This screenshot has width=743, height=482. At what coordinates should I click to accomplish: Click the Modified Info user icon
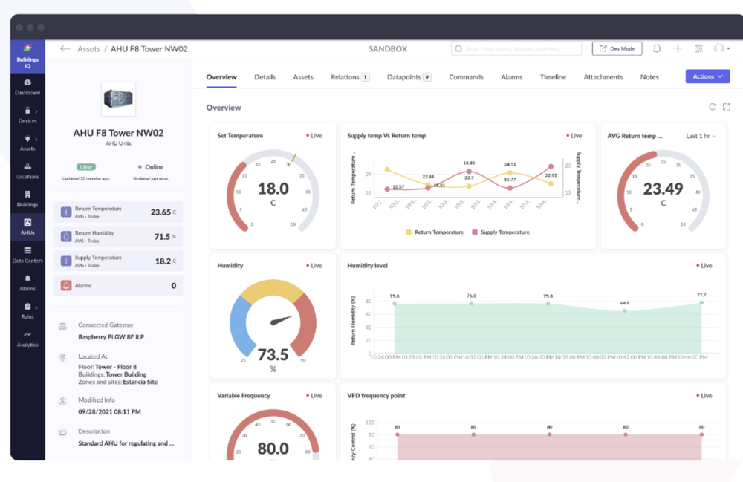62,401
